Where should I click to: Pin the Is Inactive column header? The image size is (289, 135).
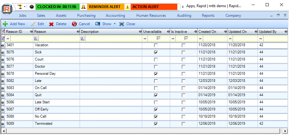[195, 32]
